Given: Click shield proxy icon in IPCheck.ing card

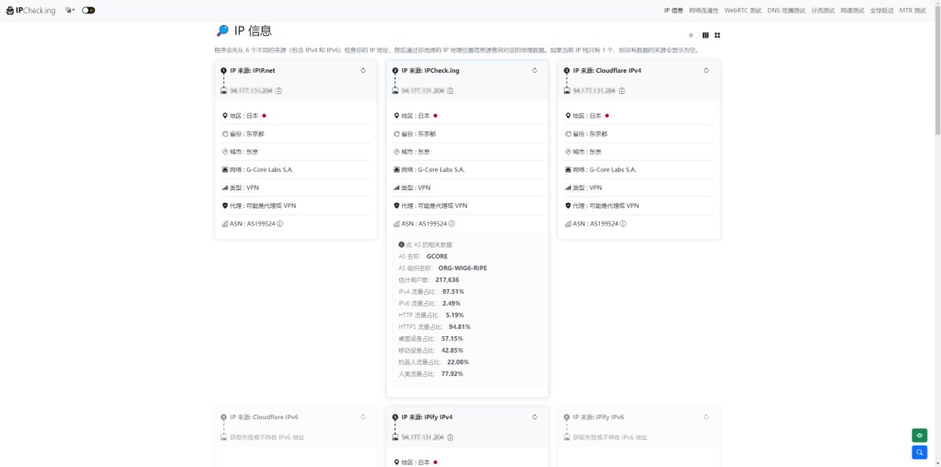Looking at the screenshot, I should pyautogui.click(x=396, y=205).
